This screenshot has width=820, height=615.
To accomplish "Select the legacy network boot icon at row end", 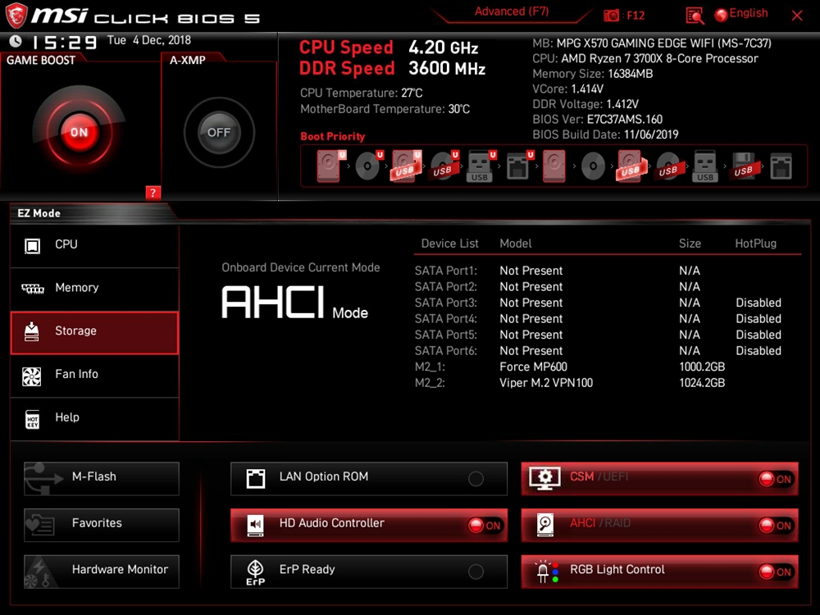I will [x=781, y=166].
